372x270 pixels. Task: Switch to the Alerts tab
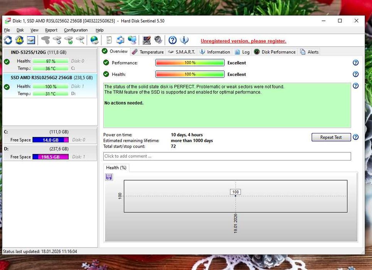(x=310, y=52)
